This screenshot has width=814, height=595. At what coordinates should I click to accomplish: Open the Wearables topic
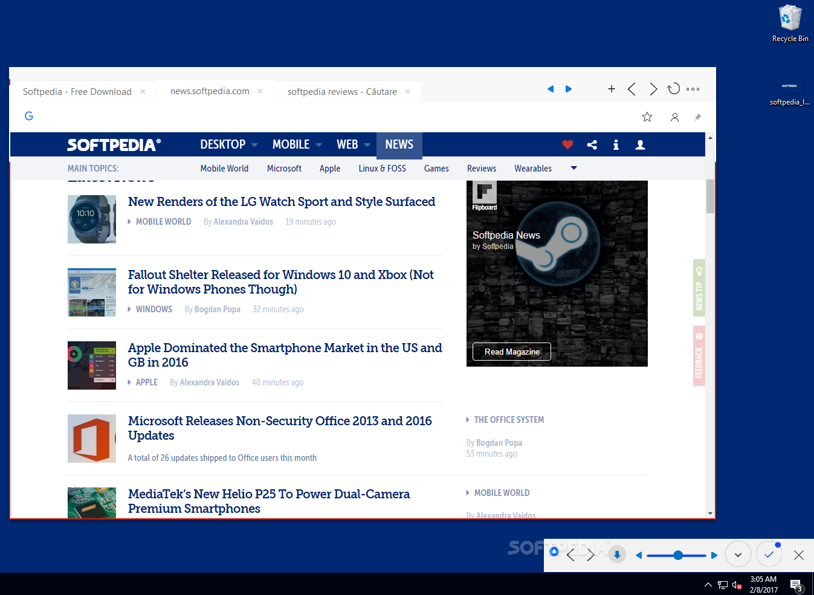pos(533,169)
